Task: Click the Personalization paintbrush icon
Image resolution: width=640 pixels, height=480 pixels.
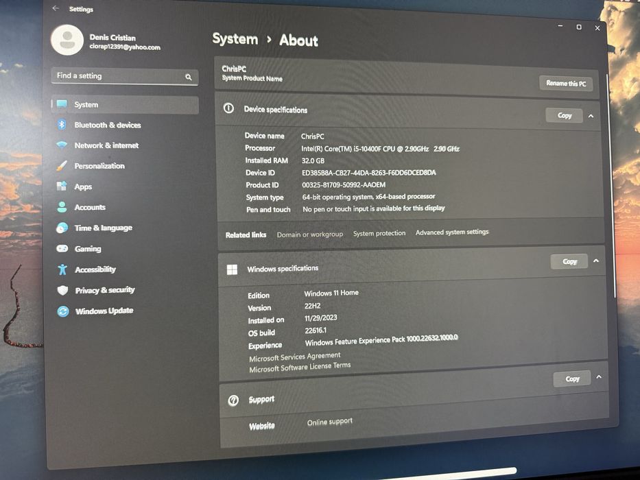Action: [62, 165]
